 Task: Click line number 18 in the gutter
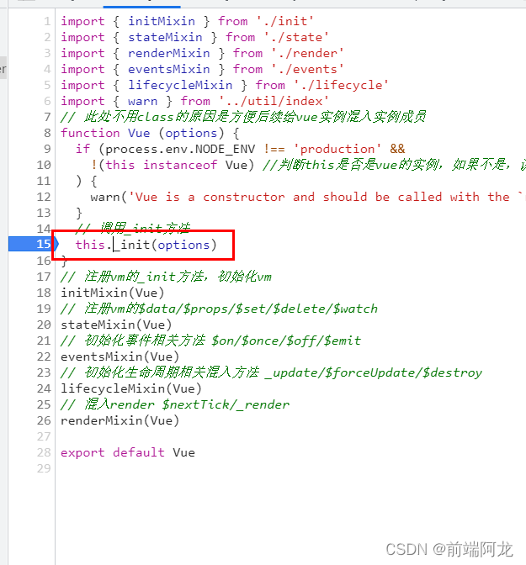point(44,293)
